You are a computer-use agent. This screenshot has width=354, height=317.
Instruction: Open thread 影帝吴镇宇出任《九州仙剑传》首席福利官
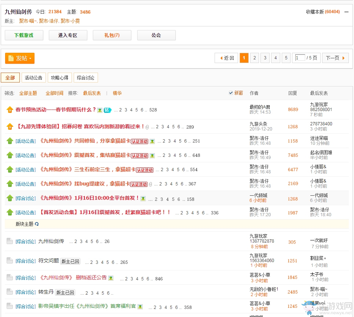pyautogui.click(x=87, y=306)
